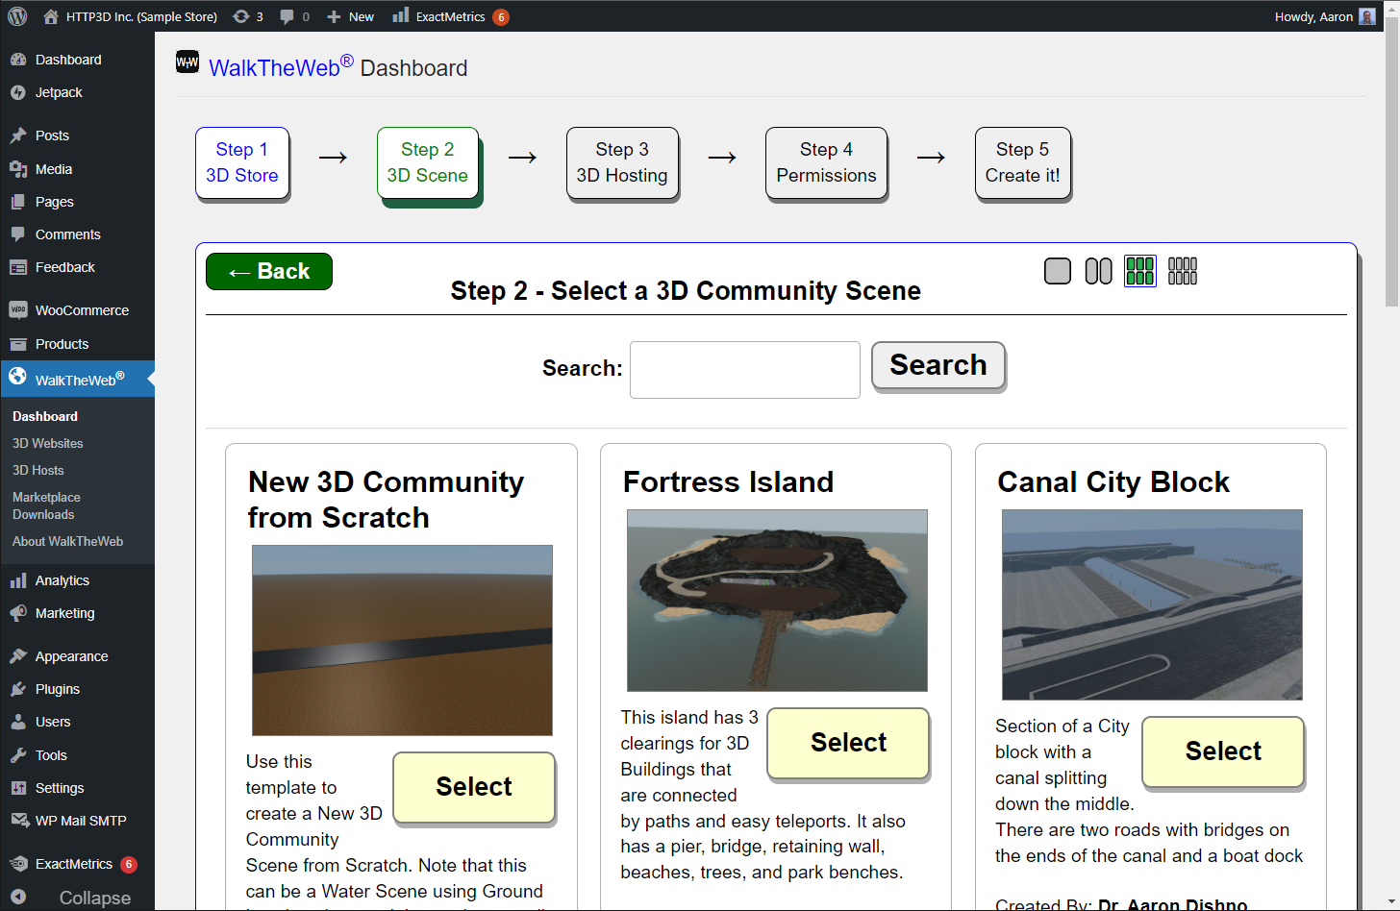Image resolution: width=1400 pixels, height=911 pixels.
Task: Jump to Step 5 Create it!
Action: (1023, 162)
